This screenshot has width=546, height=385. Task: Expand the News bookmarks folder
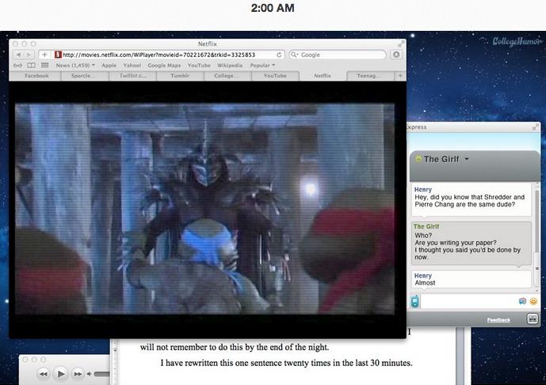click(75, 66)
